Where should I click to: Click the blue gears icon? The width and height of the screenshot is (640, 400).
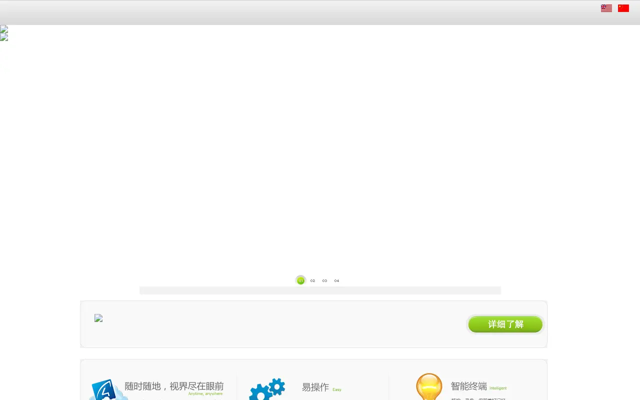coord(267,389)
